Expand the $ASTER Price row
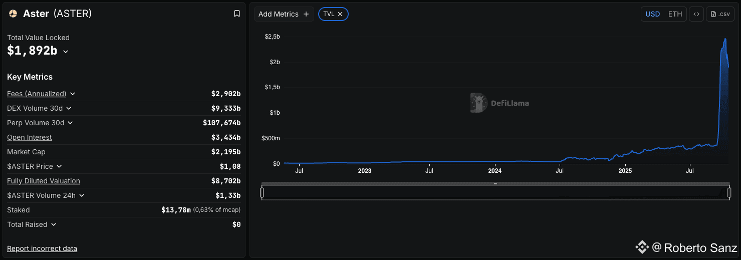 coord(59,166)
